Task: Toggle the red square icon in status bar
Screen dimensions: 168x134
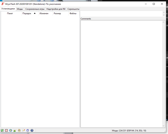Action: (6, 130)
